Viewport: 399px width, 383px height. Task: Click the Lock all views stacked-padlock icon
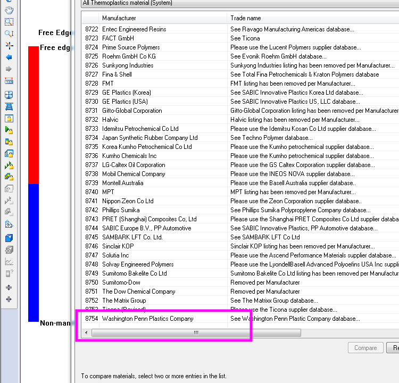point(9,154)
